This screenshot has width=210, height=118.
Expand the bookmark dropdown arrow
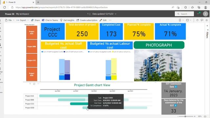(x=183, y=20)
